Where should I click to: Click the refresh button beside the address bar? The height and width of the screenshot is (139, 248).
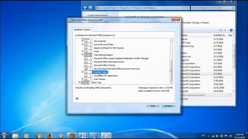188,8
